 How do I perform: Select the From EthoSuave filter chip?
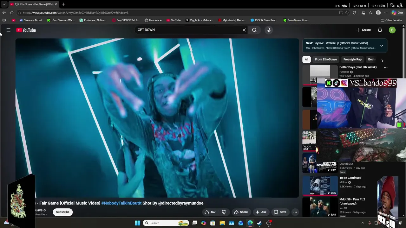(326, 59)
